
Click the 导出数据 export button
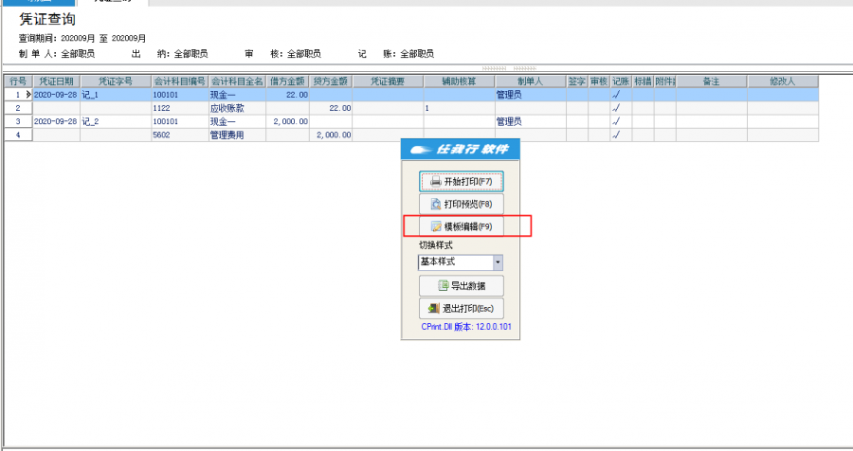pyautogui.click(x=462, y=285)
